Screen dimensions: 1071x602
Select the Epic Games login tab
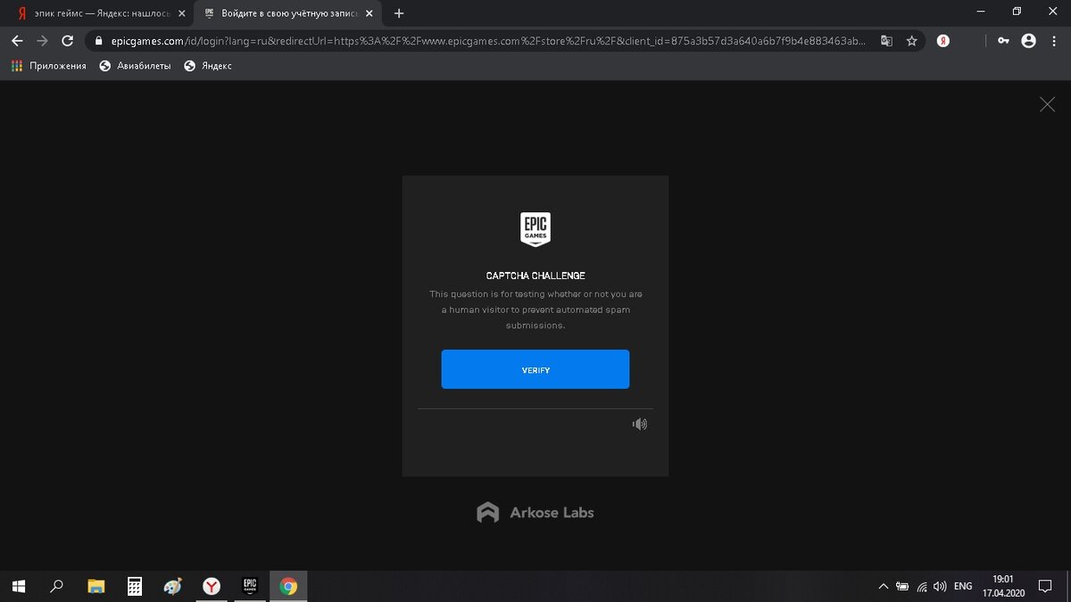pos(286,13)
